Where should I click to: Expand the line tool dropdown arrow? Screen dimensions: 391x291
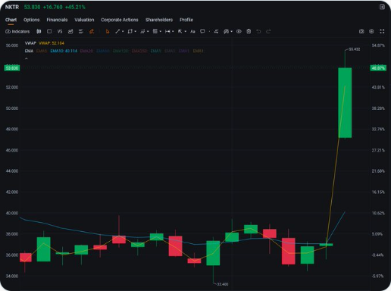123,32
